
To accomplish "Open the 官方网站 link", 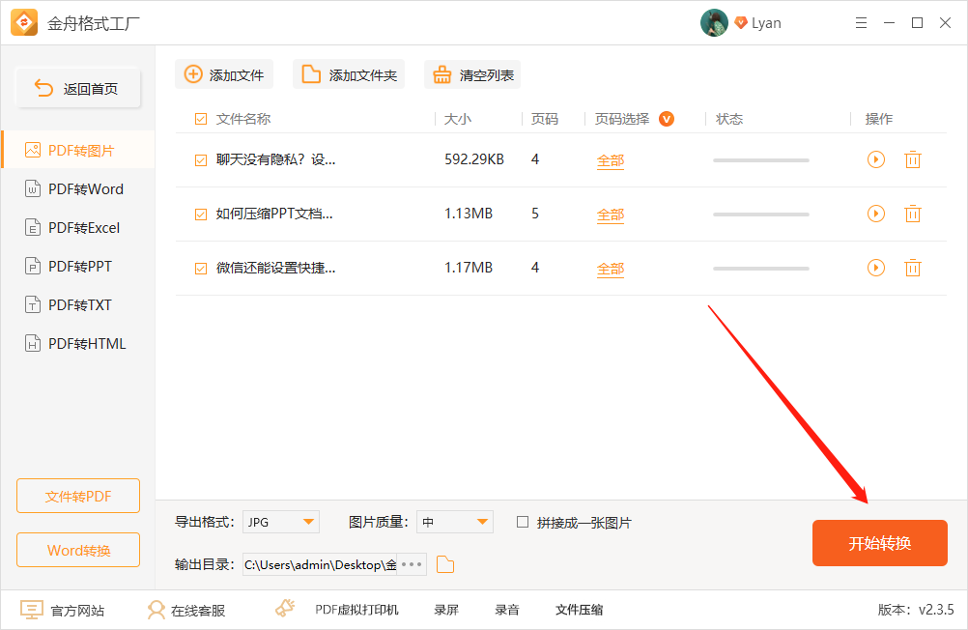I will (63, 611).
